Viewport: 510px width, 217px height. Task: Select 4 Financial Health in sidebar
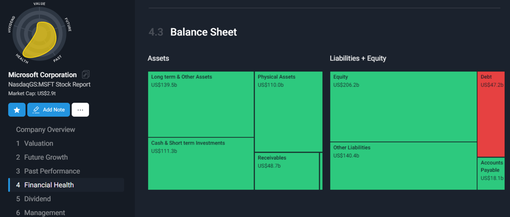pos(66,185)
